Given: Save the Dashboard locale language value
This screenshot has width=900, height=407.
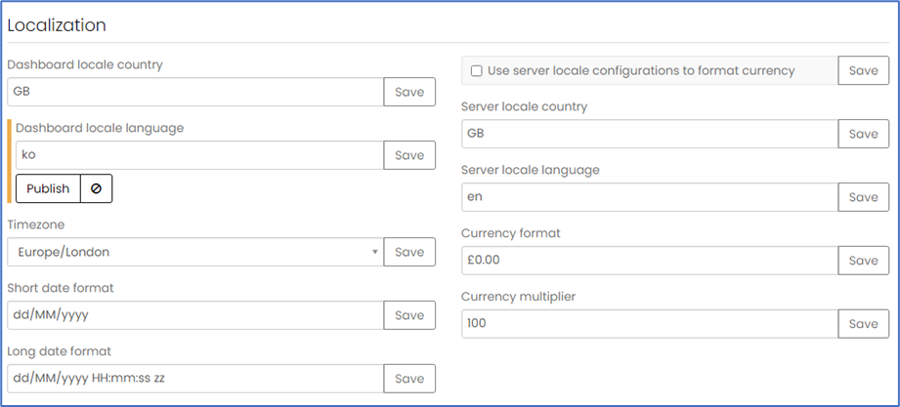Looking at the screenshot, I should tap(409, 155).
